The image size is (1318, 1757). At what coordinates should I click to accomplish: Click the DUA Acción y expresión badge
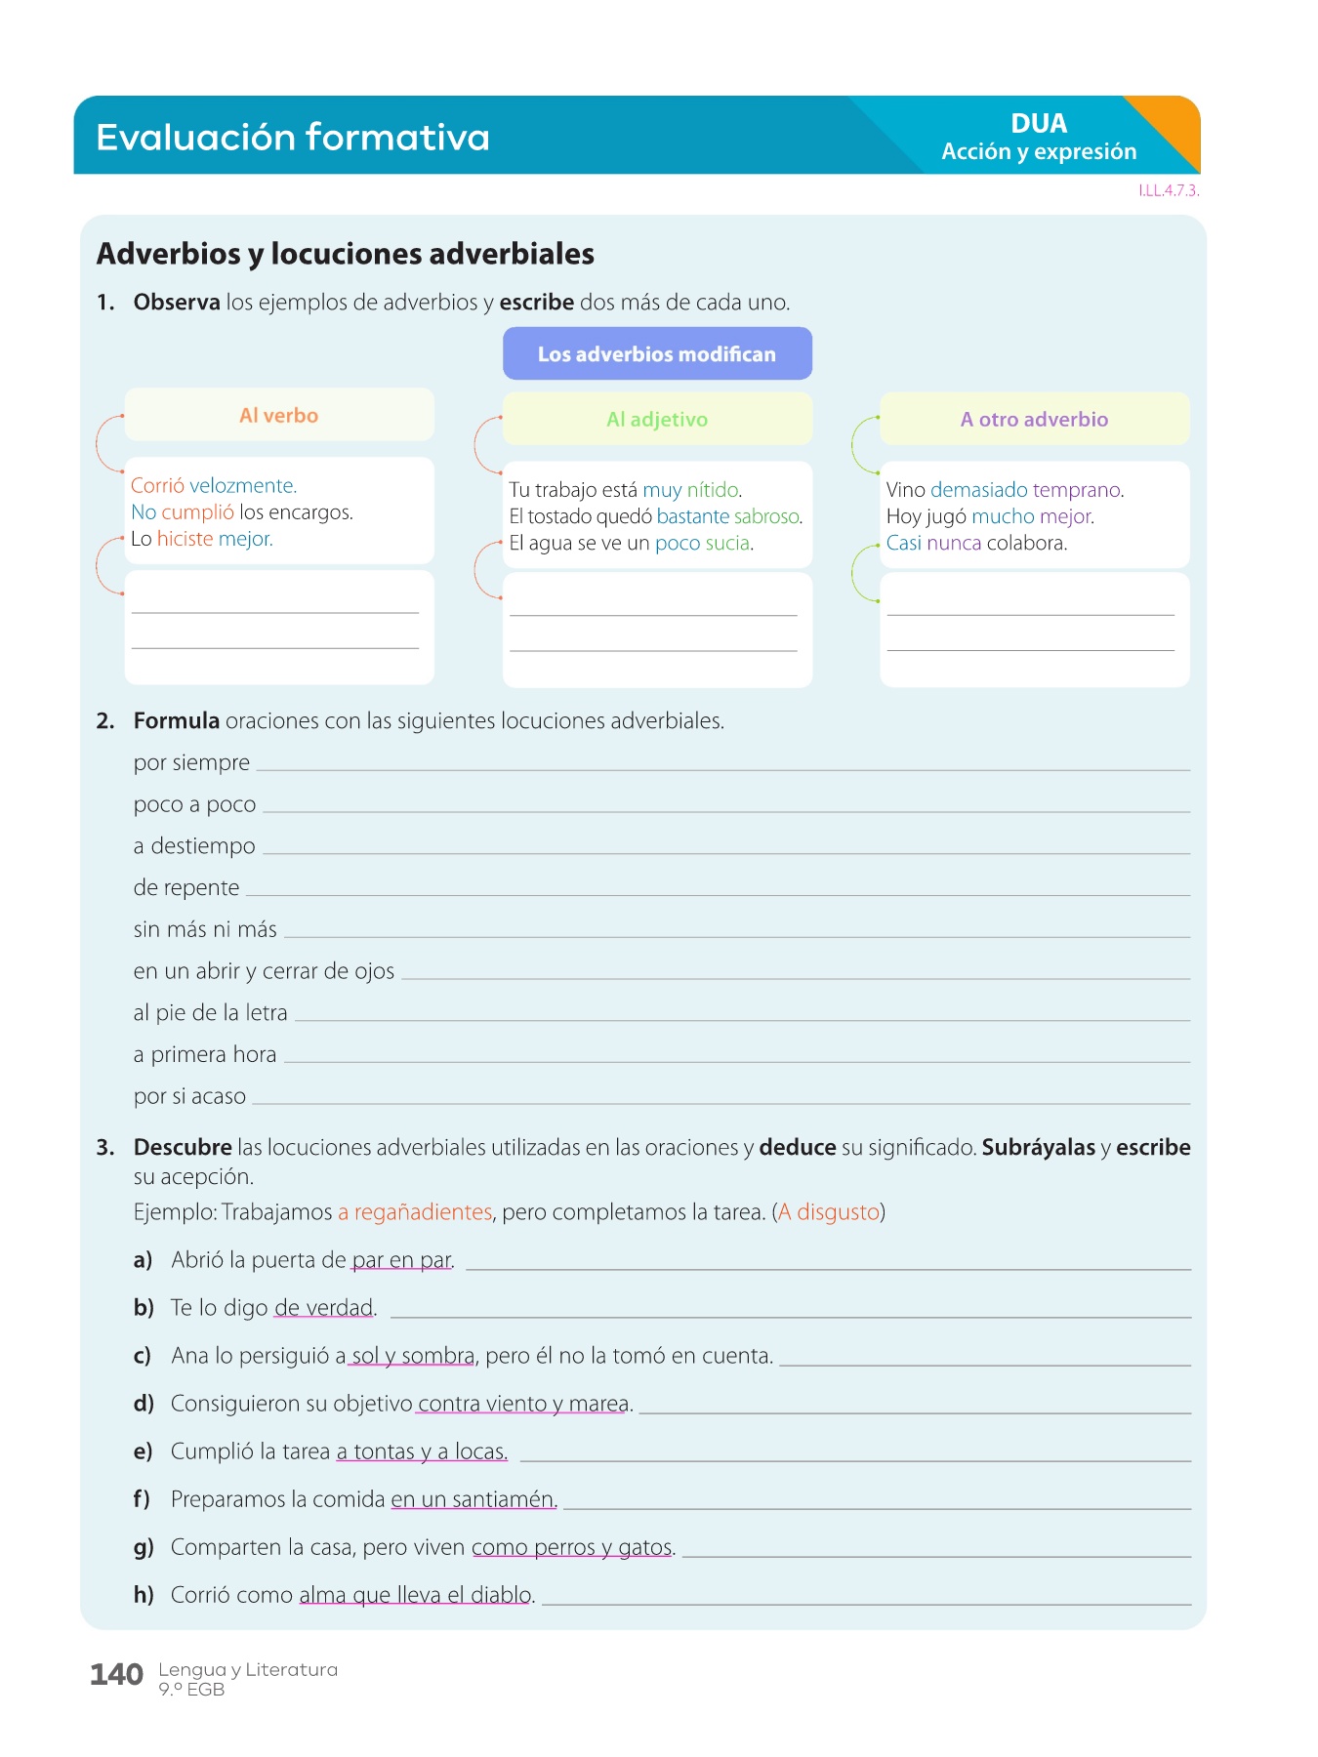point(1039,137)
